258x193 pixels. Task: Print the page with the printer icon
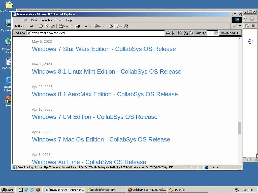tap(126, 26)
